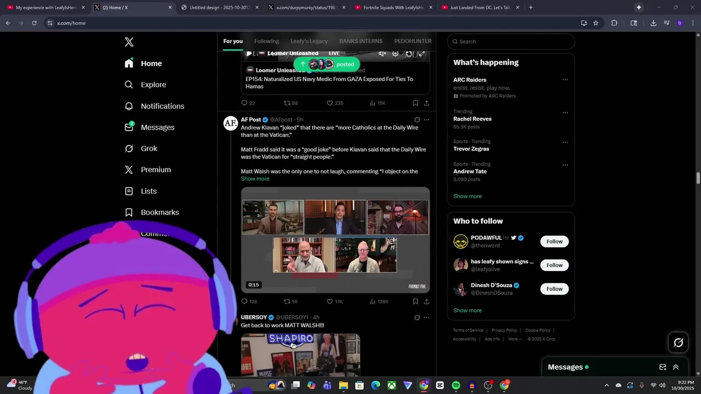Click Grok icon on UBERSOY tweet

click(417, 317)
